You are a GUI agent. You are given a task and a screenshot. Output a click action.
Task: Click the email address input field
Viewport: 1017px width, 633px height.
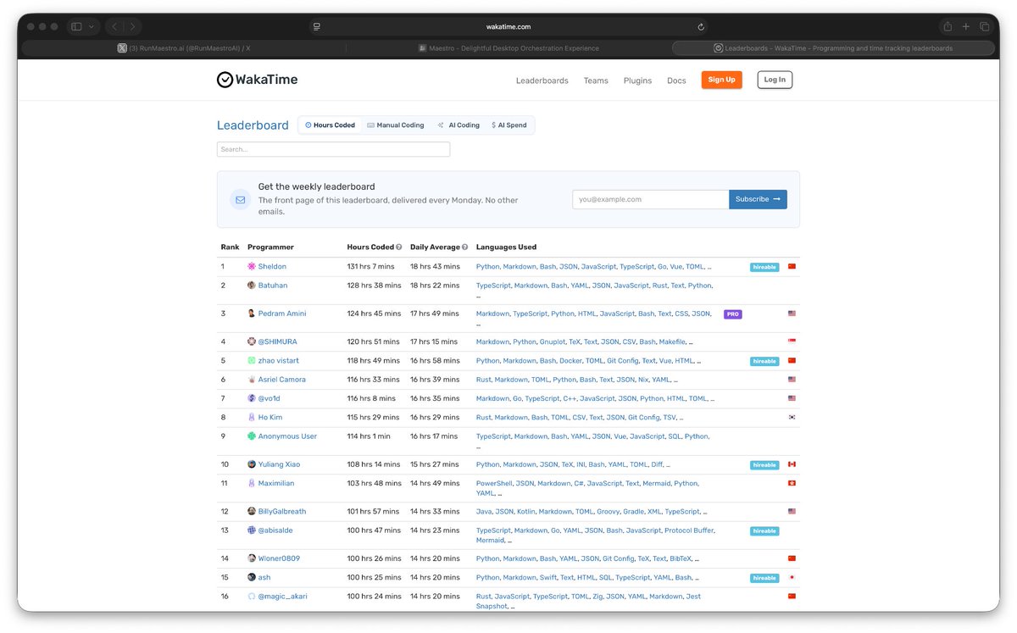[651, 199]
